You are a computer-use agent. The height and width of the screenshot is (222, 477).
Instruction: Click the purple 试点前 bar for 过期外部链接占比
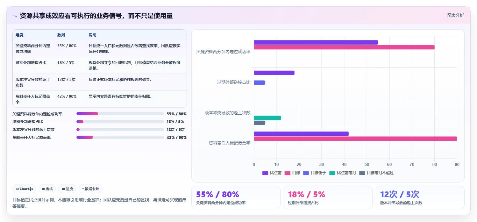click(x=274, y=73)
